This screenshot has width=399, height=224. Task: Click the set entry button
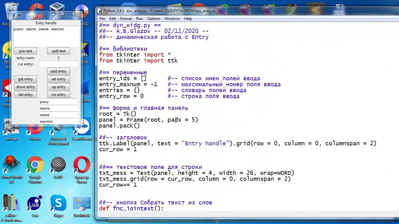tap(59, 79)
